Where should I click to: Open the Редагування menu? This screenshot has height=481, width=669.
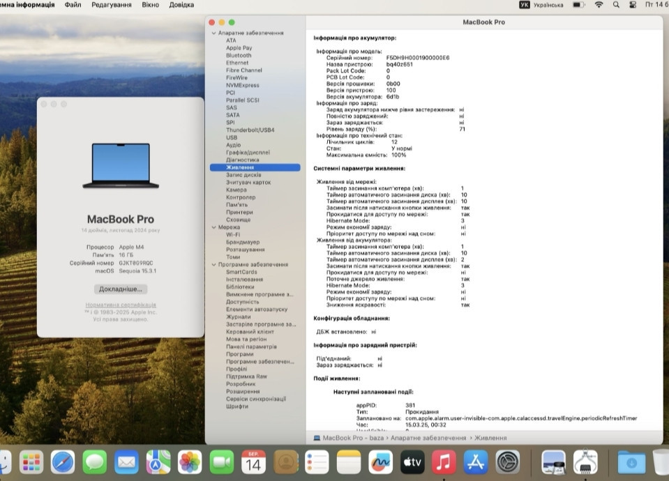pos(112,5)
